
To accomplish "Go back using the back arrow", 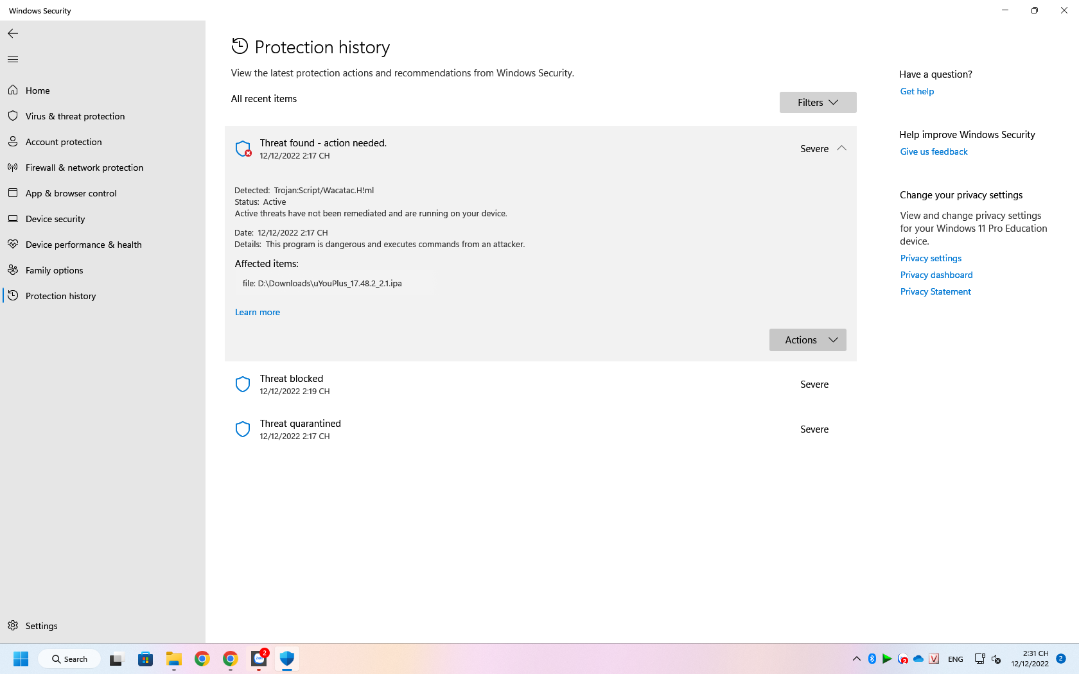I will coord(13,33).
